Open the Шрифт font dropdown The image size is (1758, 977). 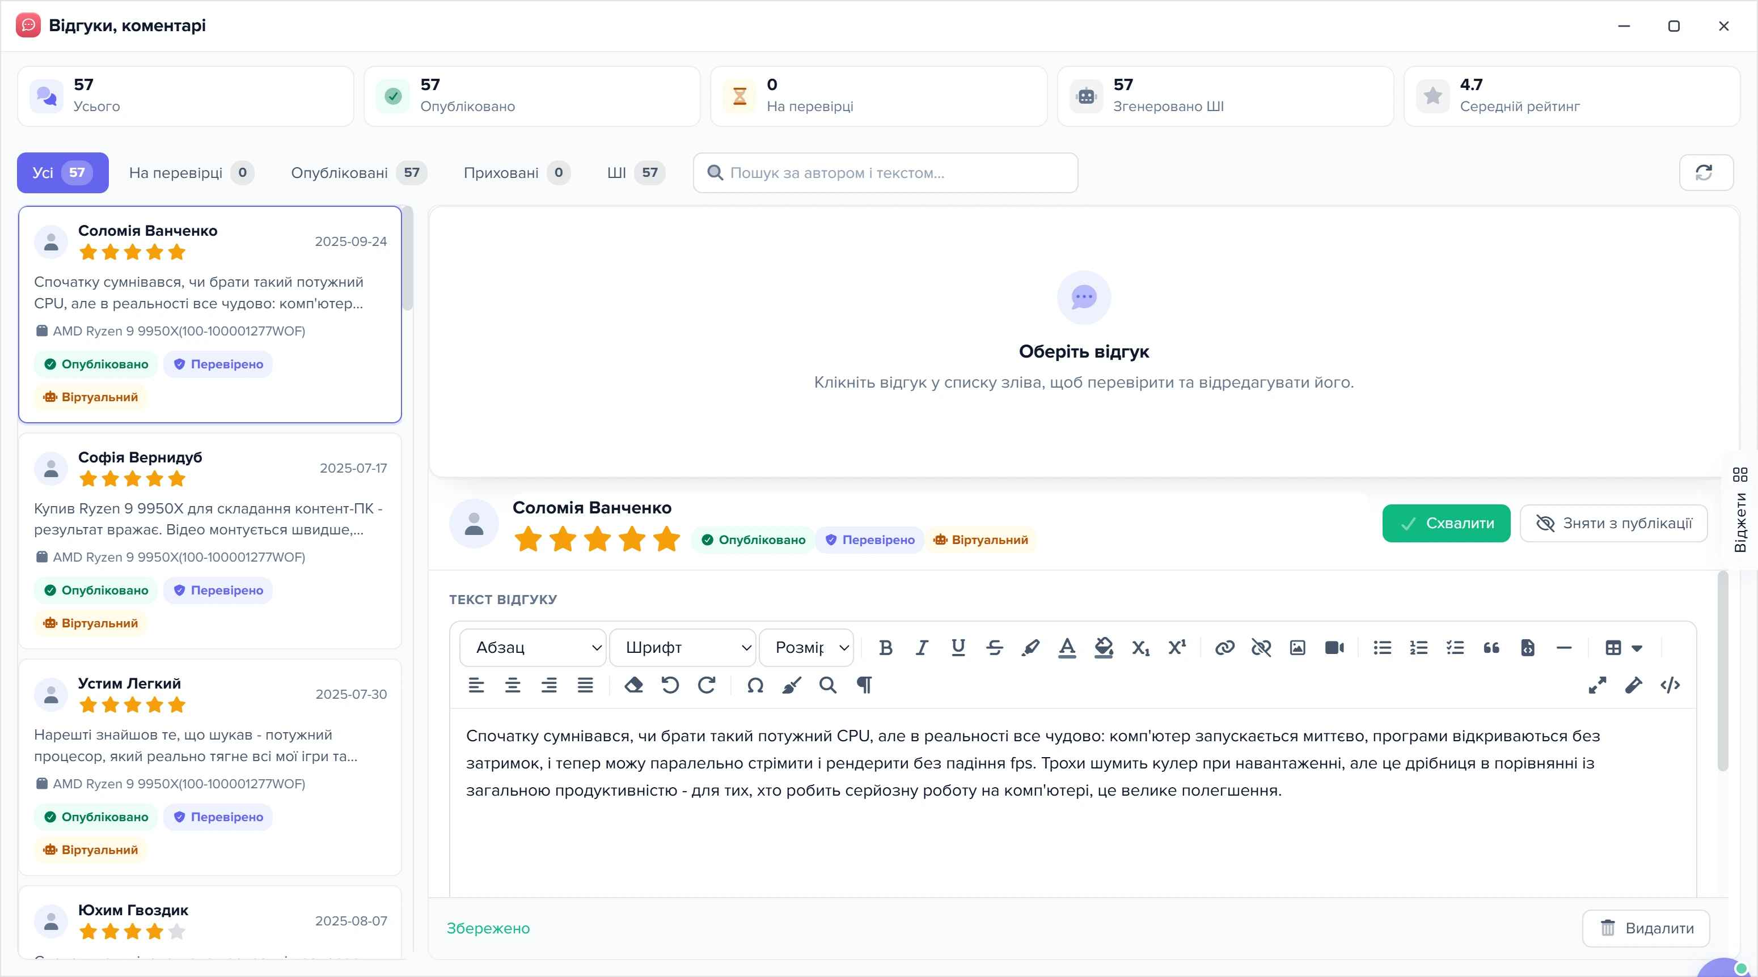pos(682,648)
